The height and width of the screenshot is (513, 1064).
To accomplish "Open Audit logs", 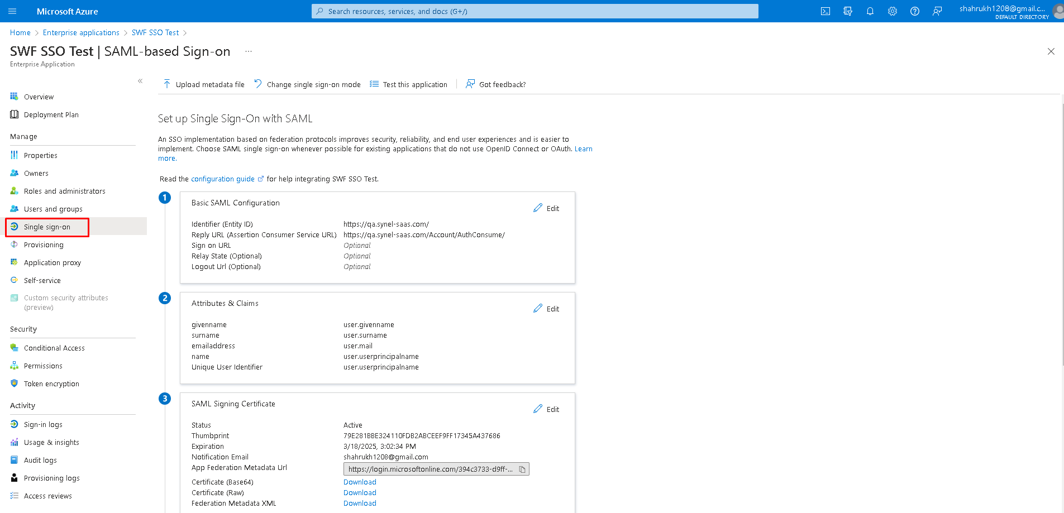I will coord(40,460).
